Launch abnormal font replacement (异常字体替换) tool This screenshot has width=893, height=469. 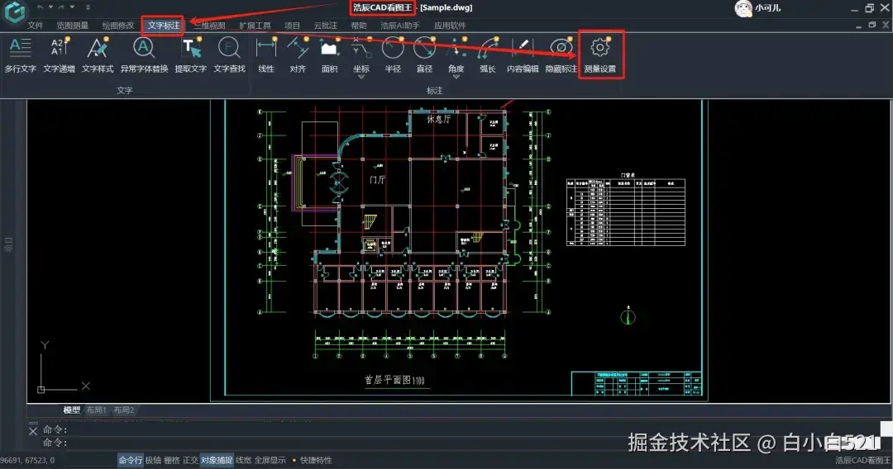tap(144, 54)
